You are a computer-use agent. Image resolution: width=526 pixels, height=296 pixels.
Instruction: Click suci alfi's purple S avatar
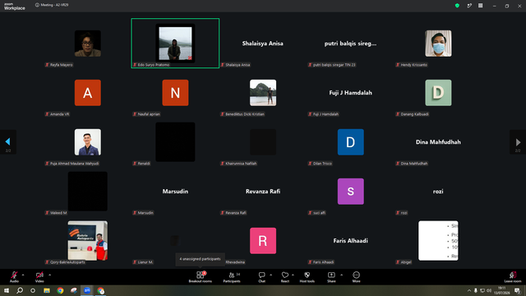[351, 192]
